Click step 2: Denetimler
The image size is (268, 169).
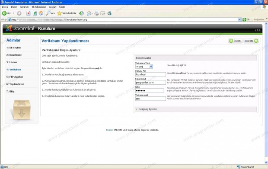click(14, 55)
